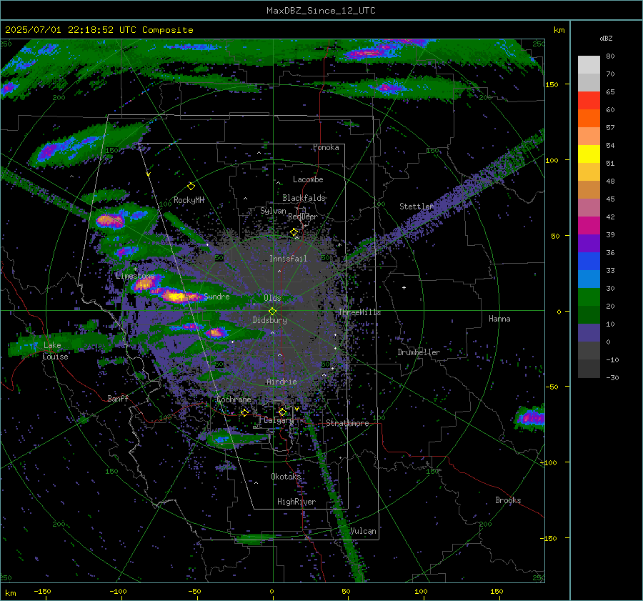Click the Okotoks label
643x601 pixels.
pyautogui.click(x=286, y=476)
